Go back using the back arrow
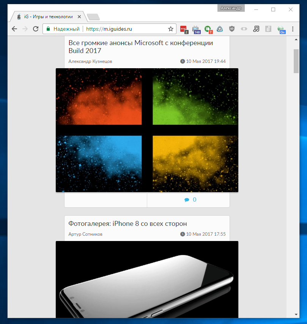 point(14,29)
